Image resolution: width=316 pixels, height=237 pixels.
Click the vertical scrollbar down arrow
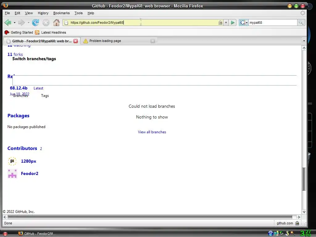(304, 212)
